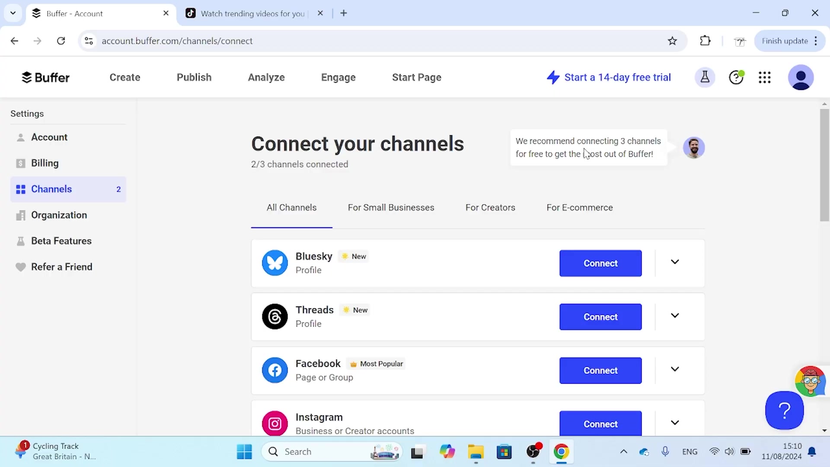Connect the Facebook channel
Image resolution: width=830 pixels, height=467 pixels.
[x=600, y=371]
